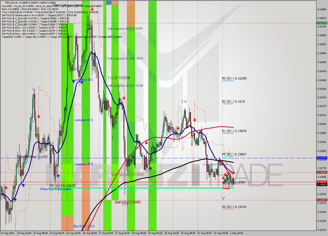Click the PP (w) | 0.15578 weekly pivot label
Viewport: 328px width, 236px height.
tap(62, 185)
